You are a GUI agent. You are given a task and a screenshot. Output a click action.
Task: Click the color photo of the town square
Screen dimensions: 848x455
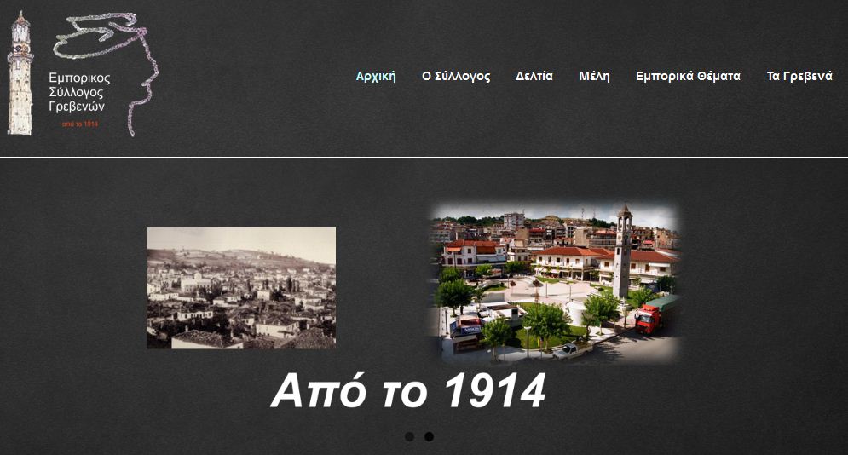click(x=556, y=283)
